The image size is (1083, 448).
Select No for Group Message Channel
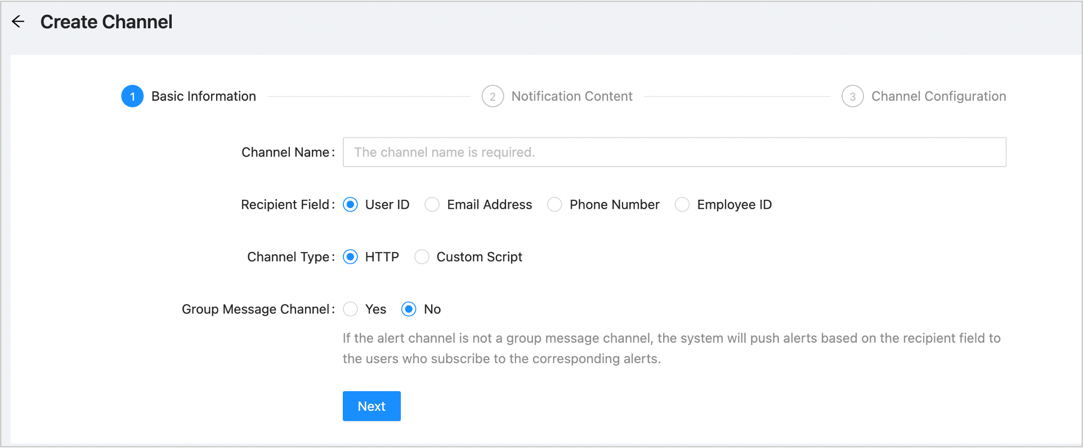[x=409, y=310]
